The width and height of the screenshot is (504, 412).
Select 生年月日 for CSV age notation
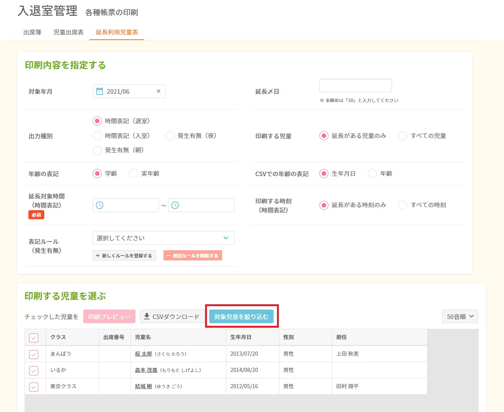tap(324, 173)
